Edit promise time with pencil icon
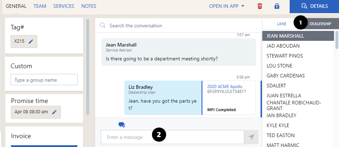339x147 pixels. 54,112
